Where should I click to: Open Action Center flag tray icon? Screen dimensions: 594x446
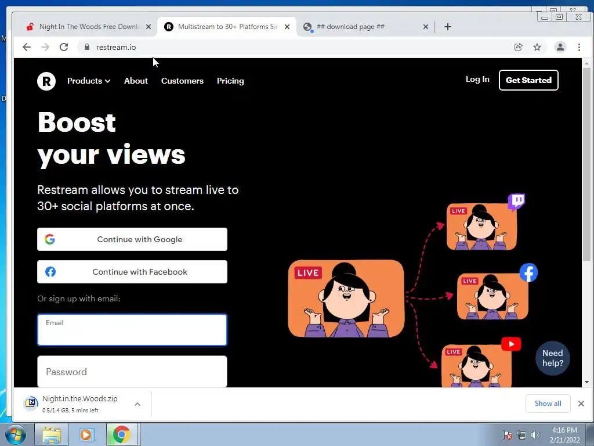[x=507, y=434]
